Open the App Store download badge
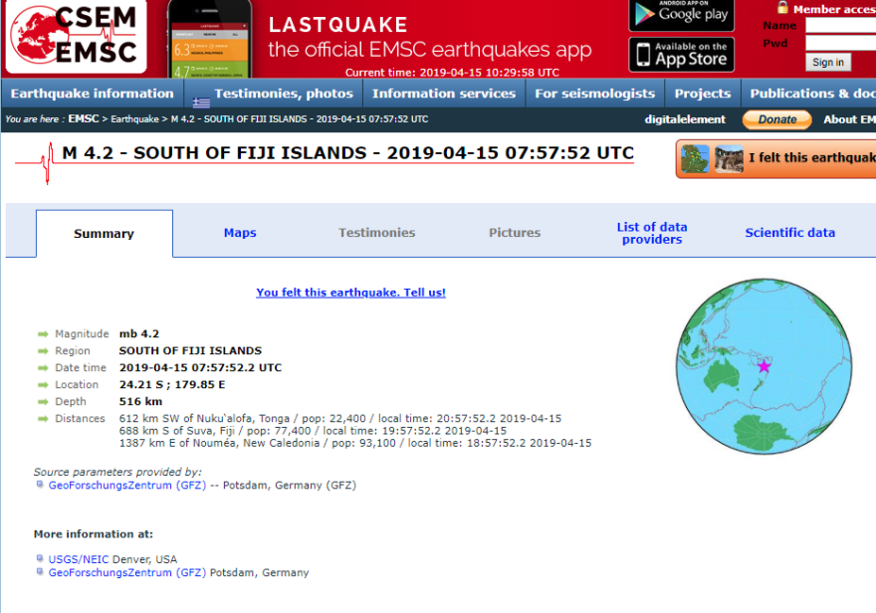 point(681,54)
